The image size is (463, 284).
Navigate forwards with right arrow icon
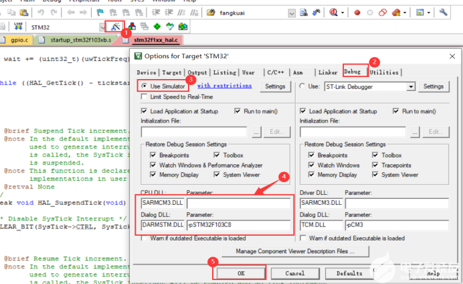tap(83, 13)
